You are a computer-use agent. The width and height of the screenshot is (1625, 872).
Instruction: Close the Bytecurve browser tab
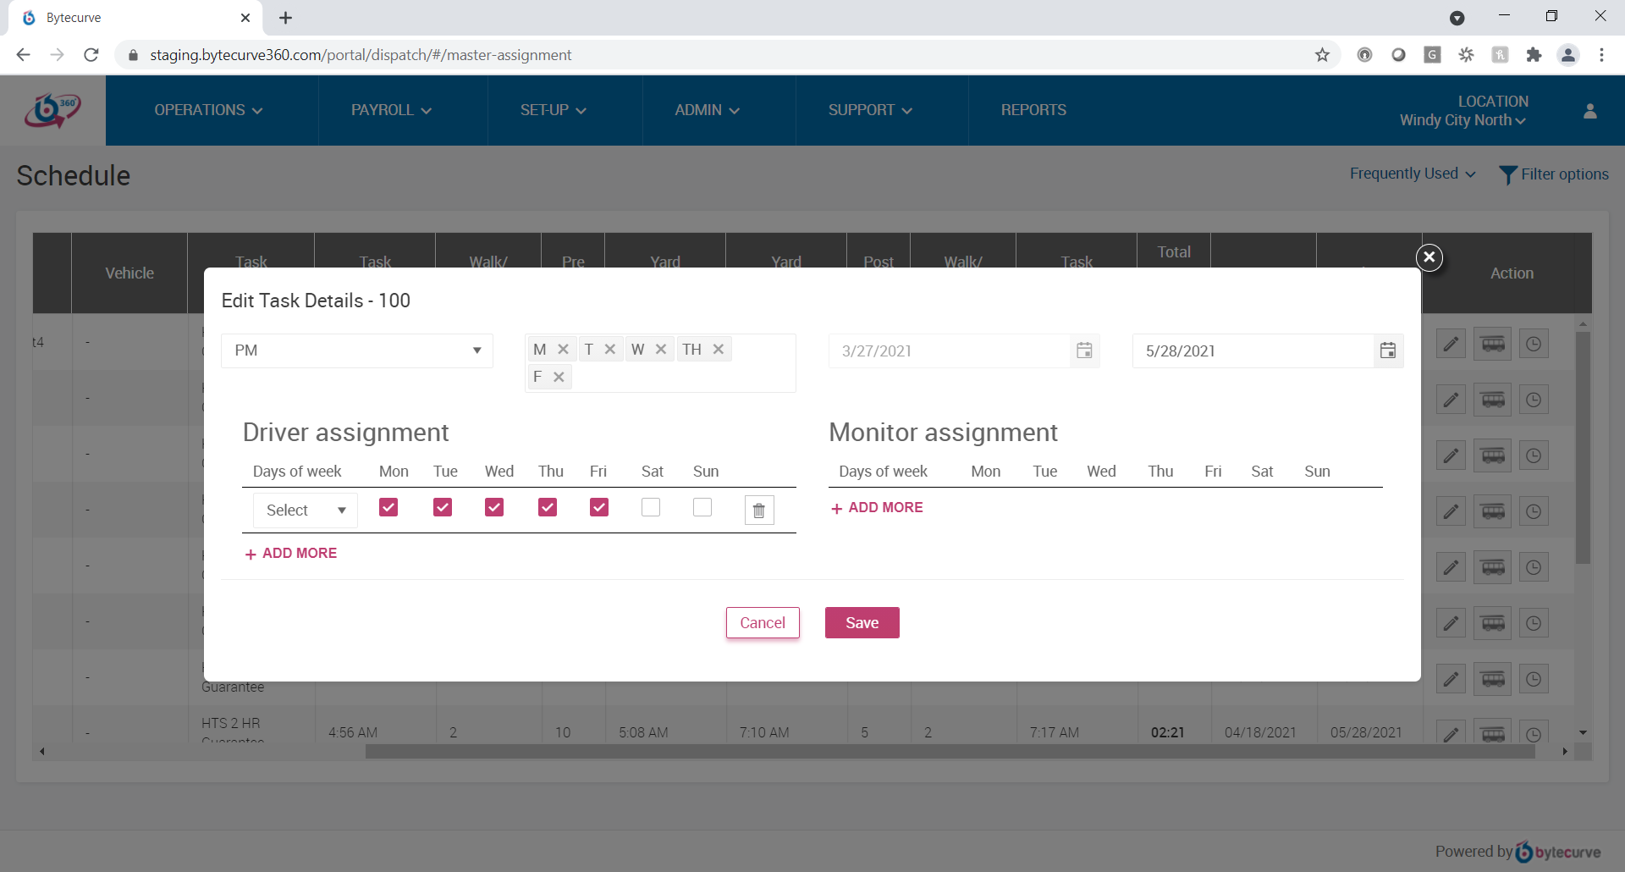(245, 18)
